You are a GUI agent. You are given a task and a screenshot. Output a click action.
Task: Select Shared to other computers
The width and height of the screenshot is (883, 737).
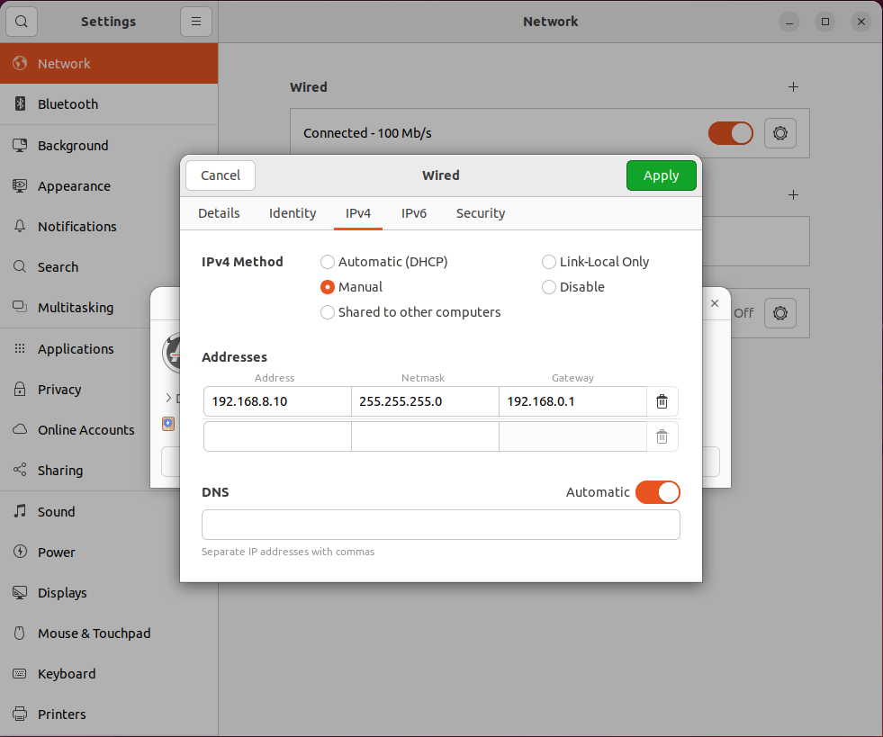coord(328,312)
